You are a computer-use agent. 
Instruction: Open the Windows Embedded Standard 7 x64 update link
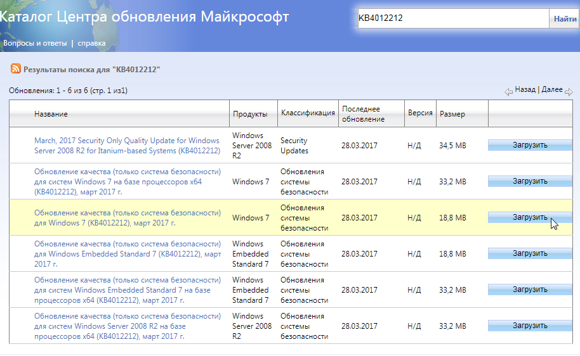[x=128, y=290]
